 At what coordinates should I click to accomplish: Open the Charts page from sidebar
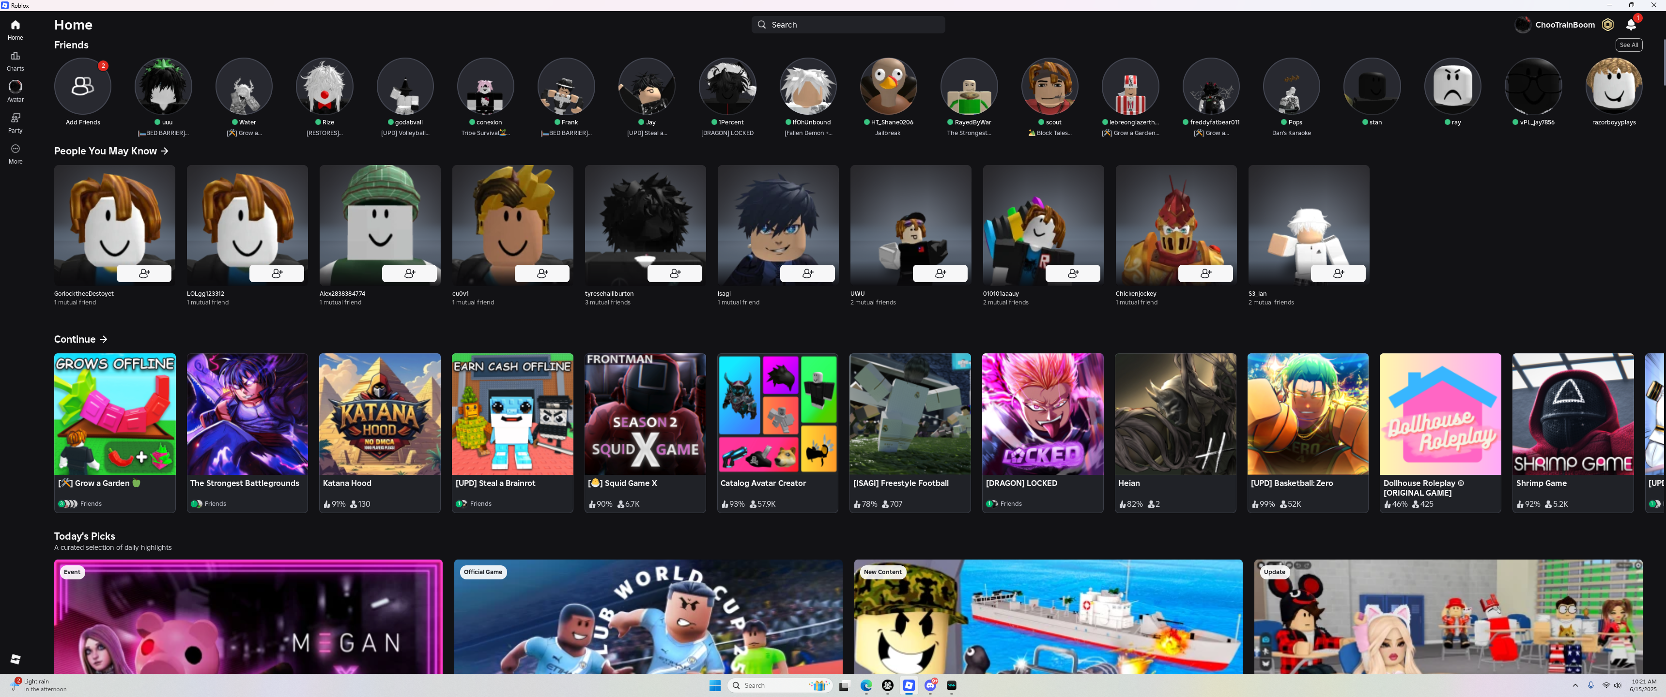tap(15, 60)
